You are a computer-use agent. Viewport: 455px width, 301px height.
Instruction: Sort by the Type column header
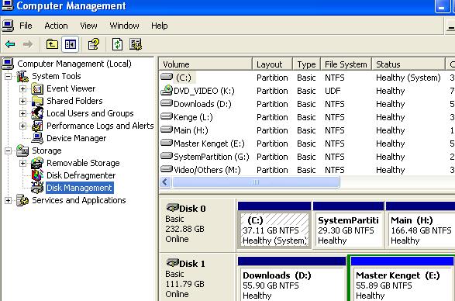(x=307, y=64)
